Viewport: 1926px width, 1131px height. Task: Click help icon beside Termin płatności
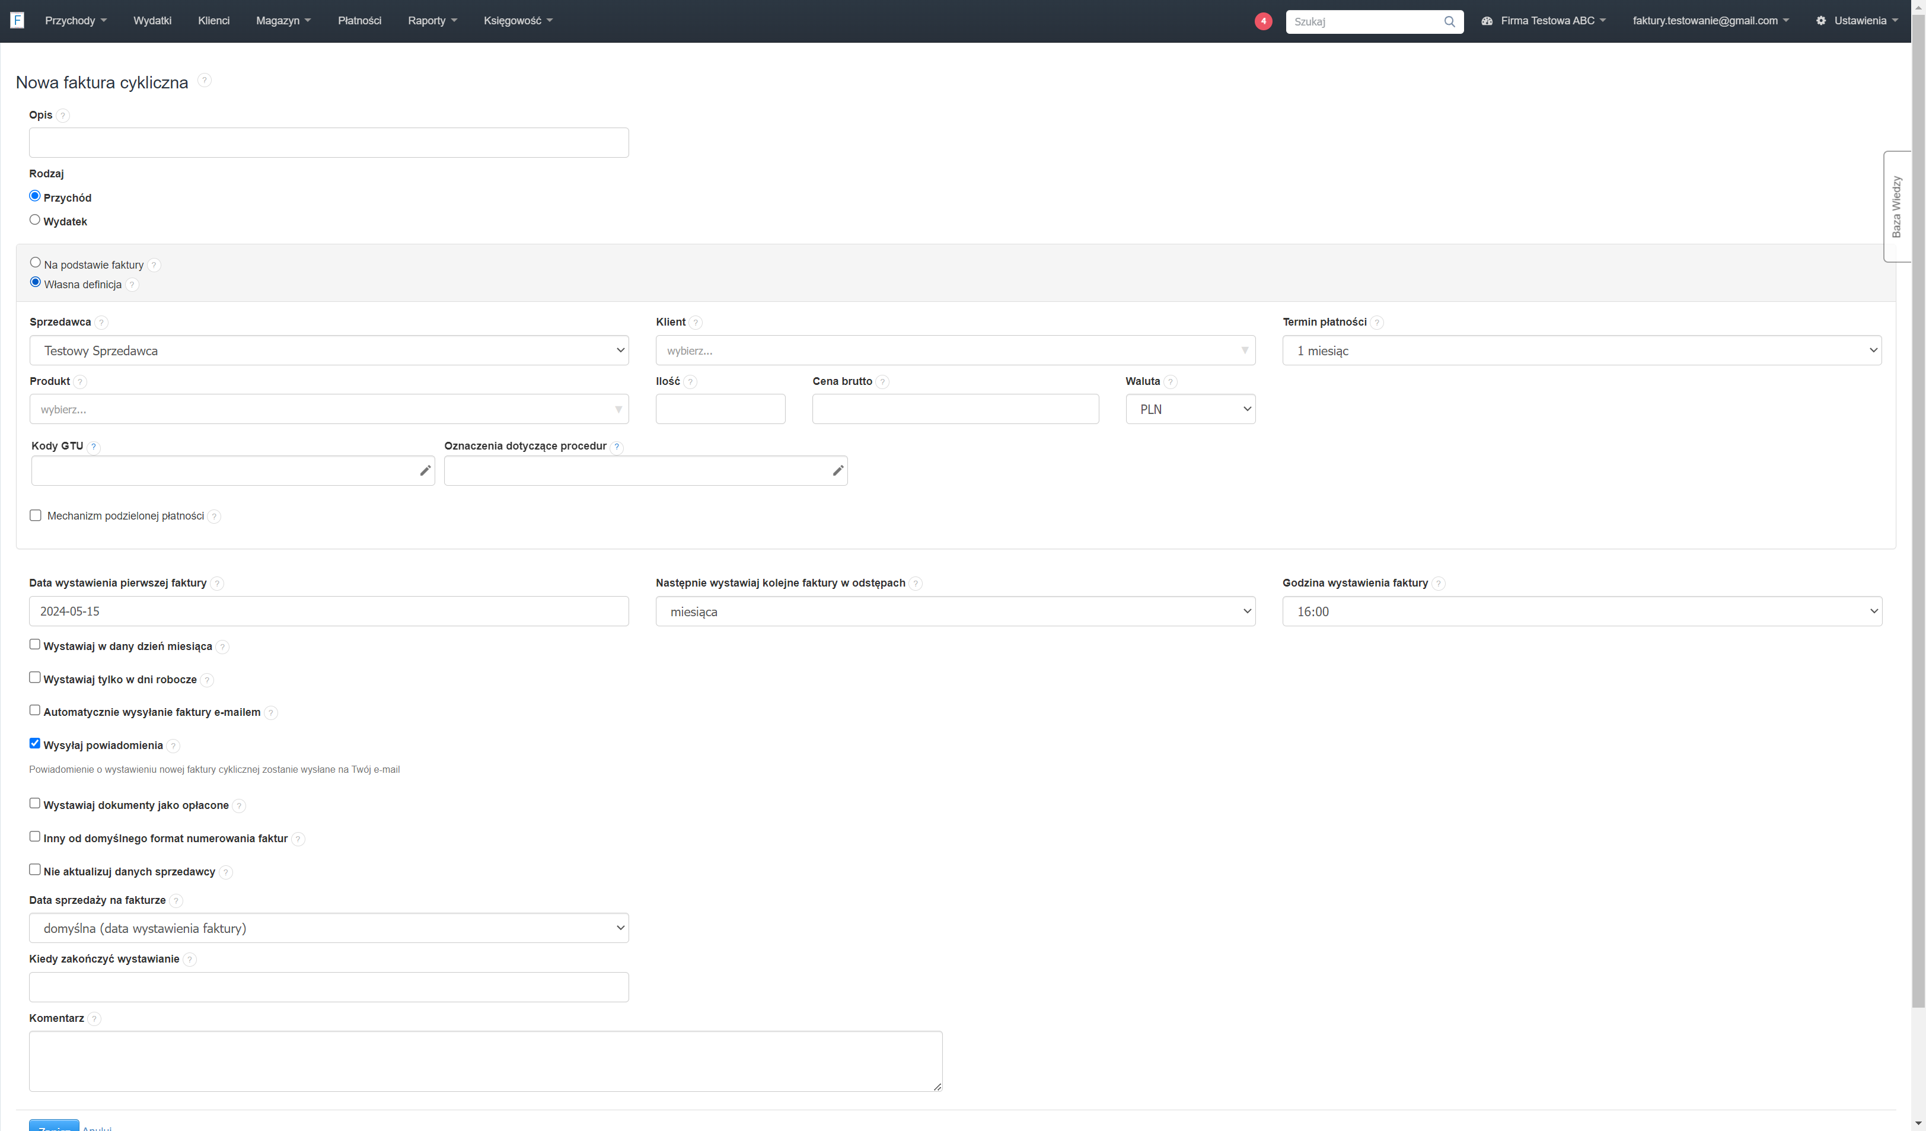[x=1376, y=323]
